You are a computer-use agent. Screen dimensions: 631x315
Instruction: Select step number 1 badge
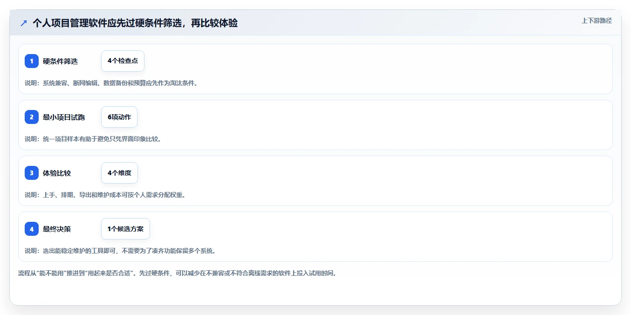pyautogui.click(x=32, y=61)
